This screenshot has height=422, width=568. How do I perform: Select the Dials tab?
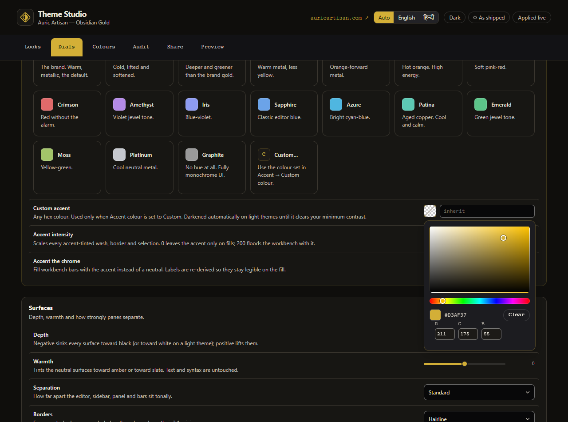67,47
